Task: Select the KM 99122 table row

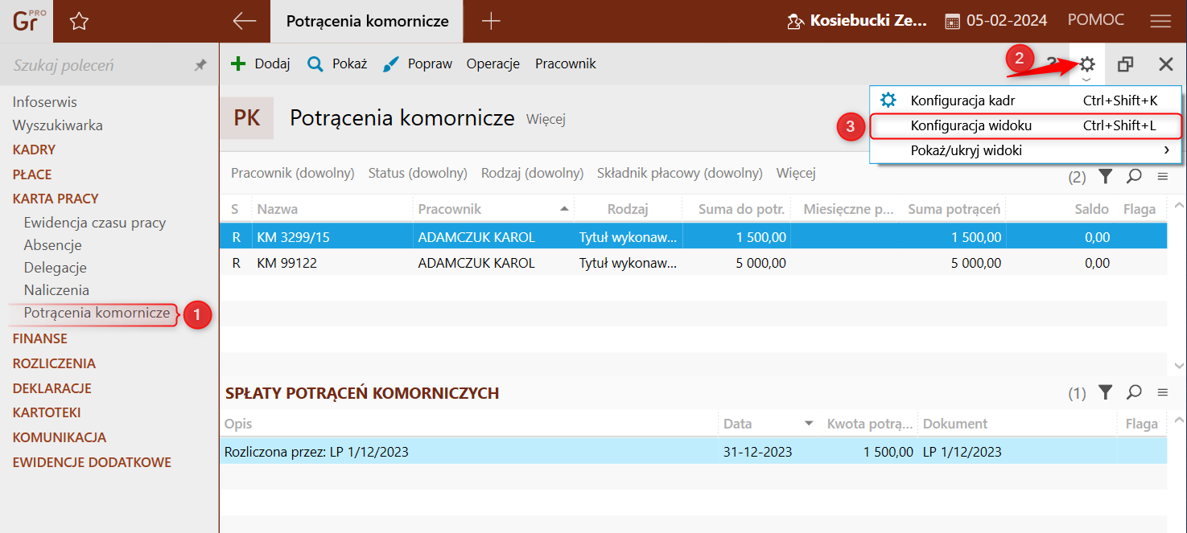Action: click(x=693, y=263)
